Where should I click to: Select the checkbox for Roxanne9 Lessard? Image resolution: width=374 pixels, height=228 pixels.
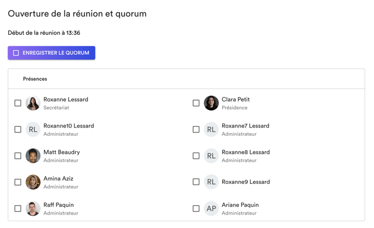pos(196,182)
